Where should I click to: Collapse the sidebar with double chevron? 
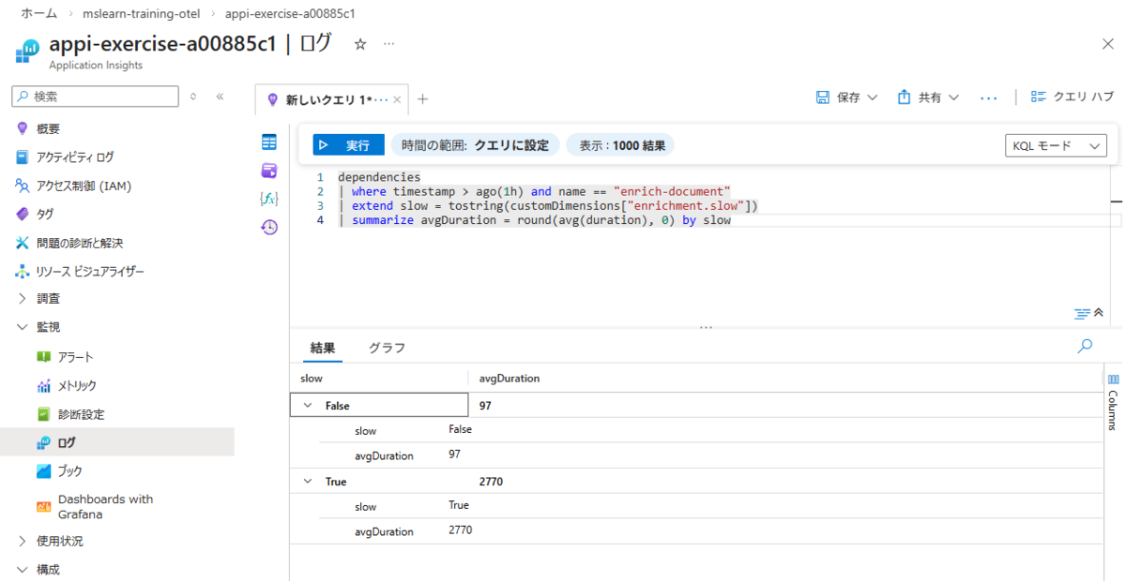tap(220, 96)
